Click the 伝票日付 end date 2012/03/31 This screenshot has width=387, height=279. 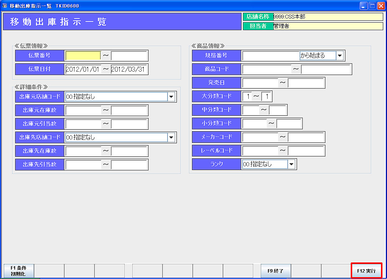coord(128,69)
